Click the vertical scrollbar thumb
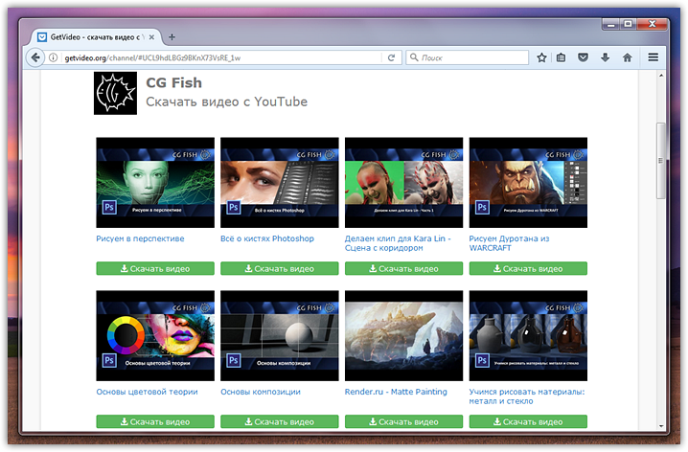Viewport: 688px width, 452px height. [x=661, y=161]
